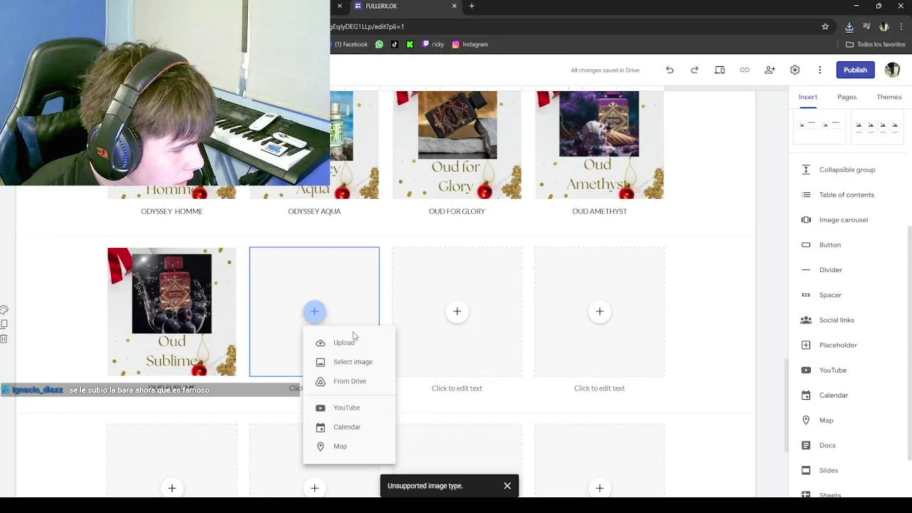This screenshot has width=912, height=513.
Task: Choose YouTube in the popup menu
Action: click(349, 408)
